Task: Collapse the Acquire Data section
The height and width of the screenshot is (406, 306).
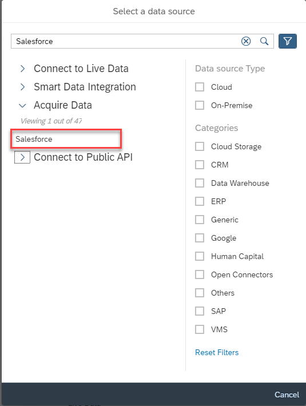Action: (22, 105)
